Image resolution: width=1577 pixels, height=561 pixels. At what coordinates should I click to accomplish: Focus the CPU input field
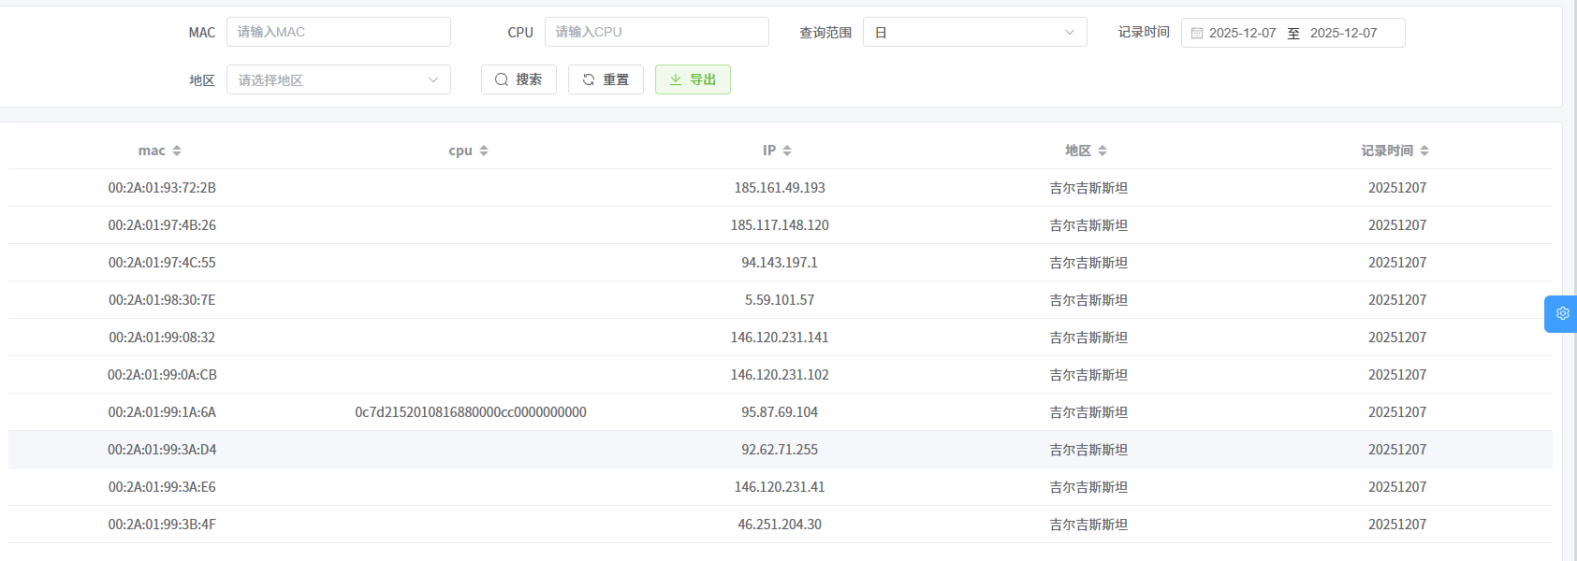(656, 32)
